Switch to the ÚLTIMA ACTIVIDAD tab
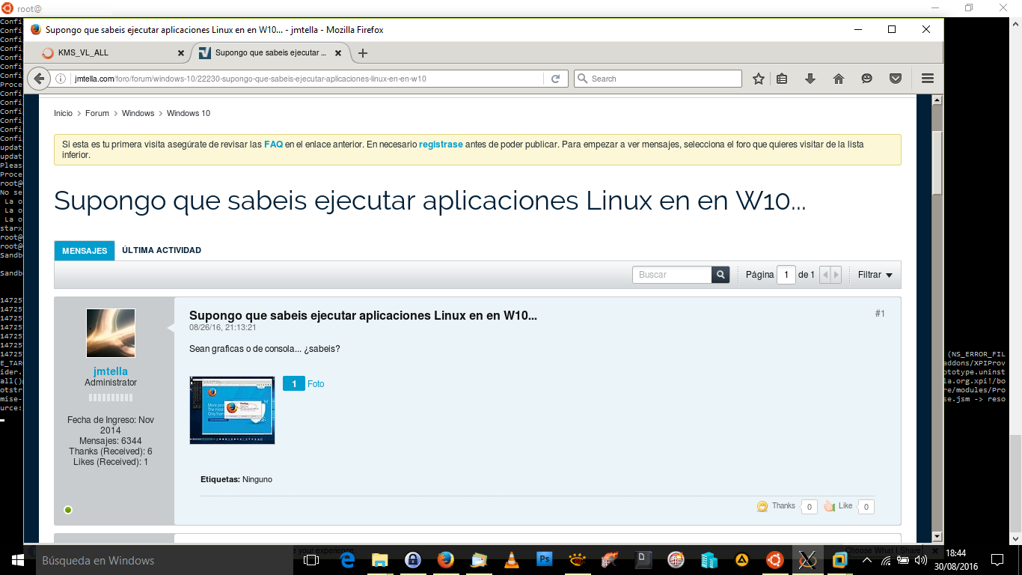Screen dimensions: 1022x575 pos(162,251)
